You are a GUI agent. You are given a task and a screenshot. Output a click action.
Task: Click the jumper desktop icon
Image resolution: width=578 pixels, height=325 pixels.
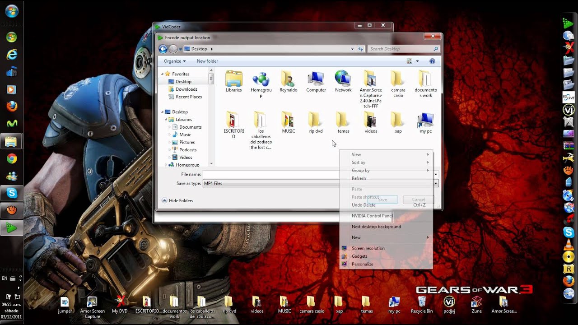[65, 305]
